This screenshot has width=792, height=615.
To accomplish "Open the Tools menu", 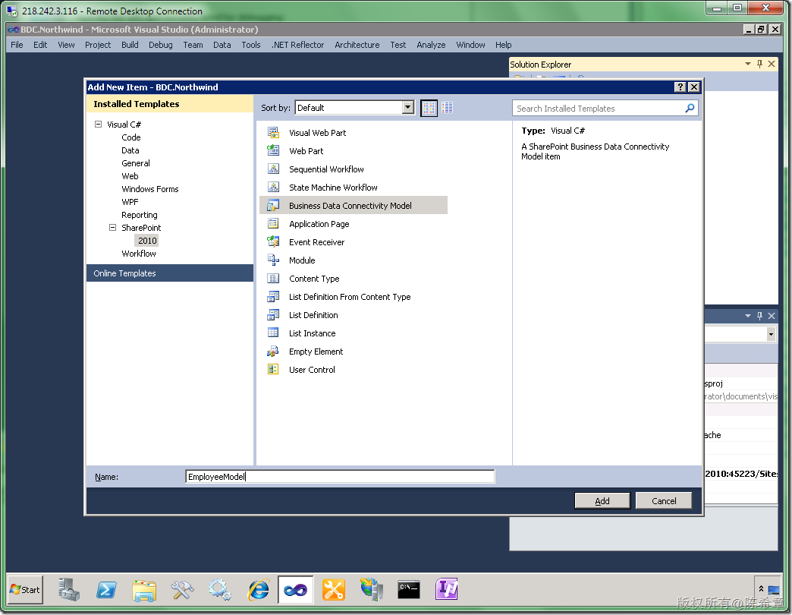I will pos(251,45).
